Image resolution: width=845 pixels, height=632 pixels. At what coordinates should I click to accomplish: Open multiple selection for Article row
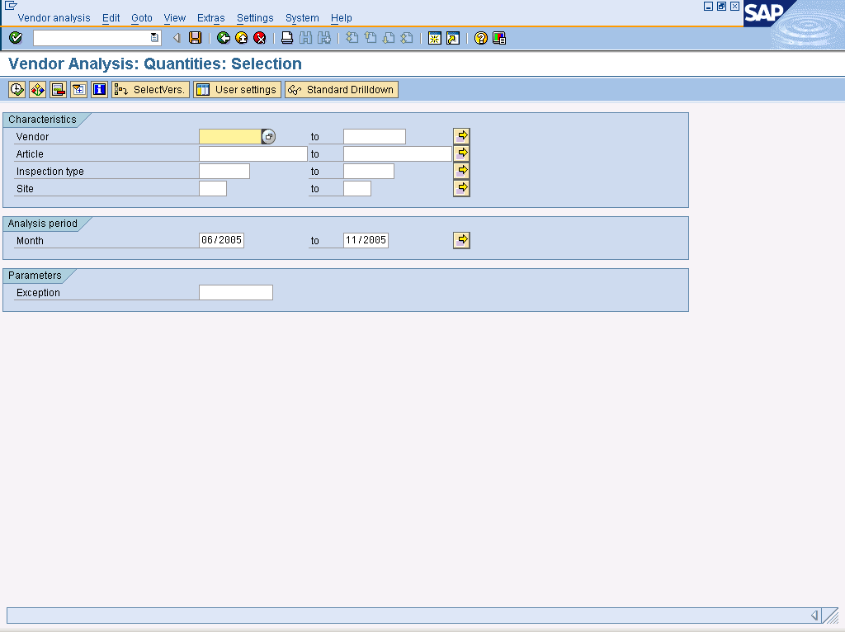pos(461,153)
